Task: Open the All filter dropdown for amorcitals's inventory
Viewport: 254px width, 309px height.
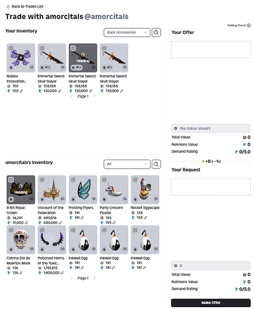Action: pos(127,164)
